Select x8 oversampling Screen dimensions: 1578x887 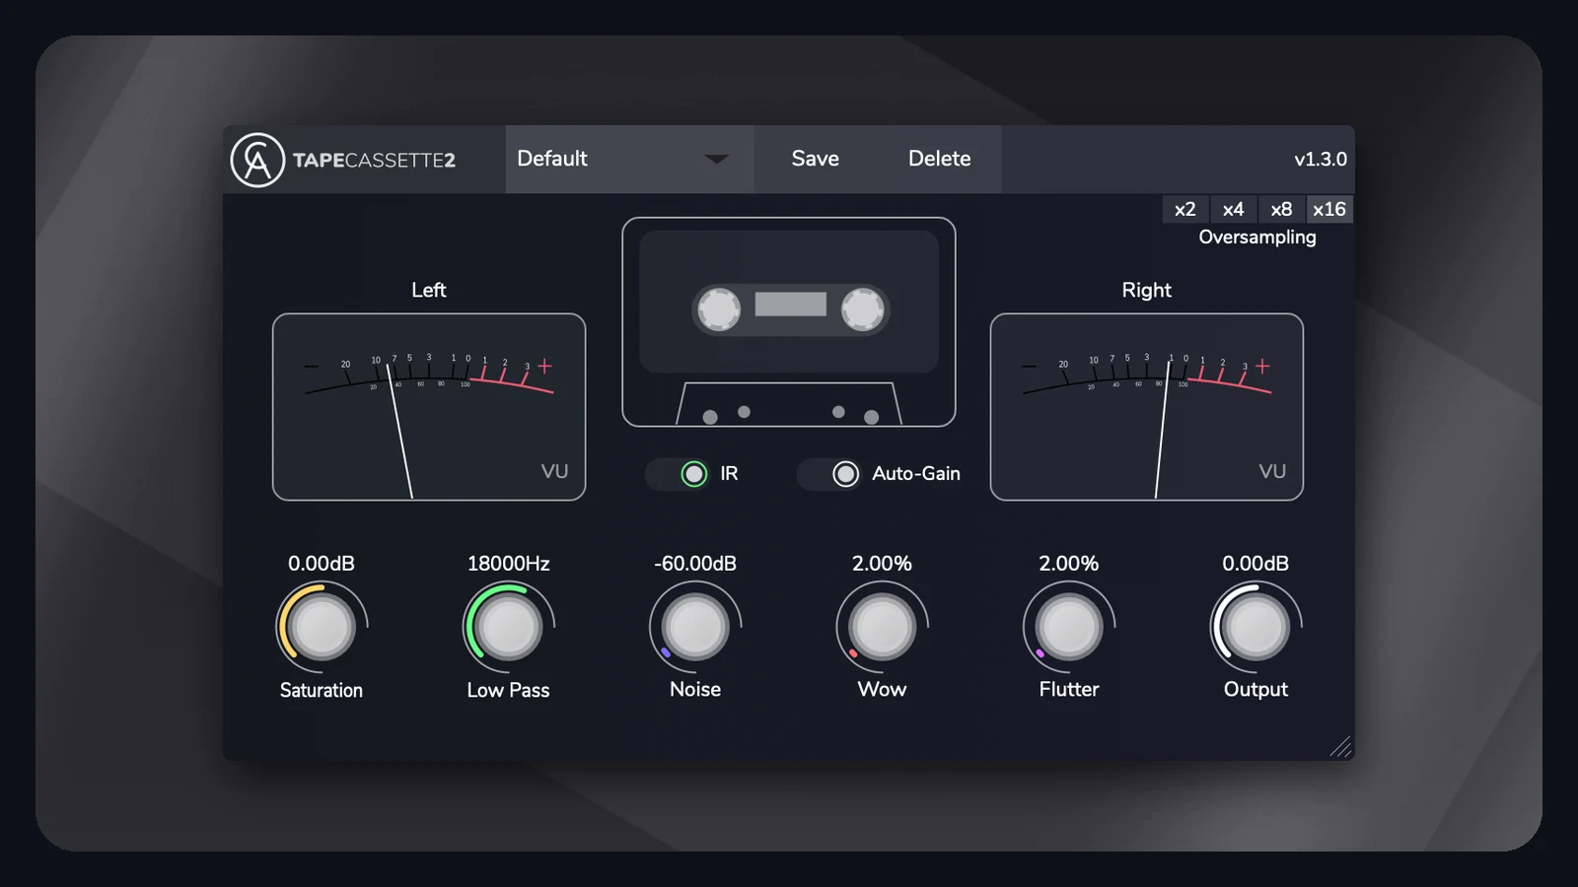1281,209
